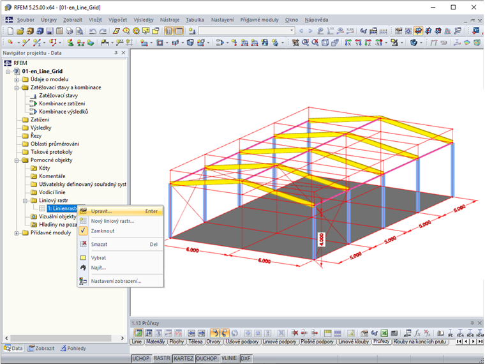Toggle VLINIE guidelines in status bar

229,358
